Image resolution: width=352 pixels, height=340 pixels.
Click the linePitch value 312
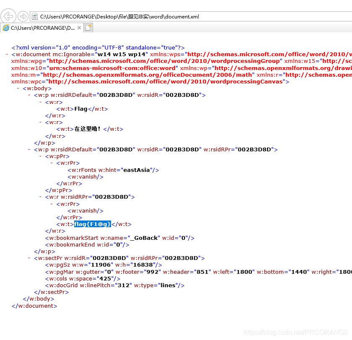pos(124,285)
